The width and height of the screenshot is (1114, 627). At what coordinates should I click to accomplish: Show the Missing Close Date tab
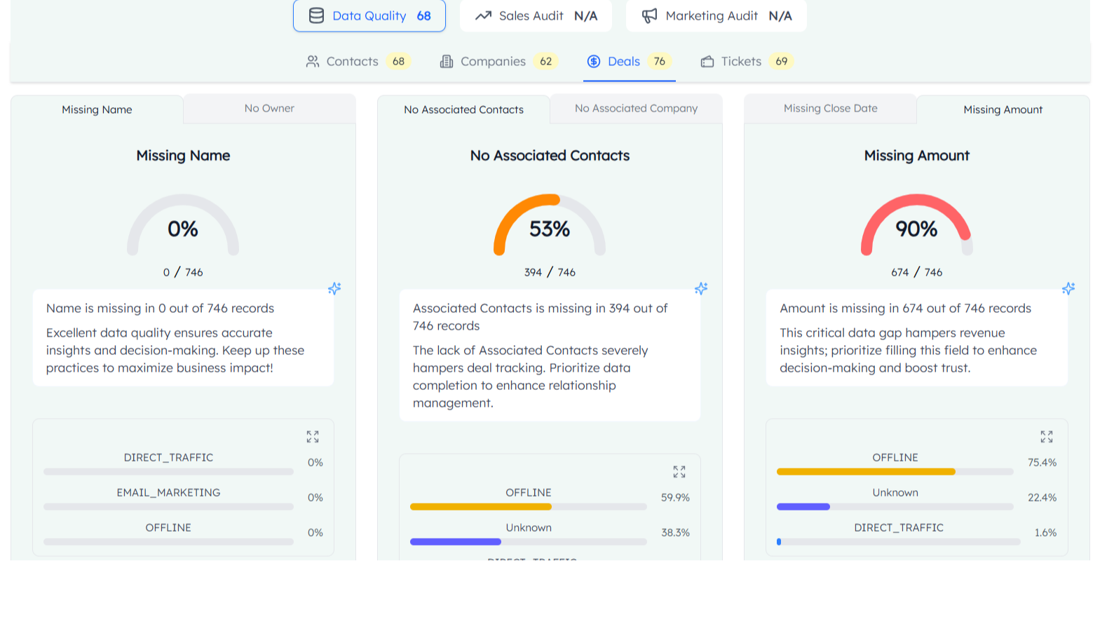click(830, 109)
